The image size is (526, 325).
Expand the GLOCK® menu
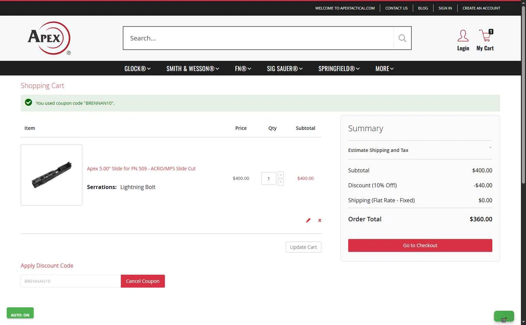137,69
